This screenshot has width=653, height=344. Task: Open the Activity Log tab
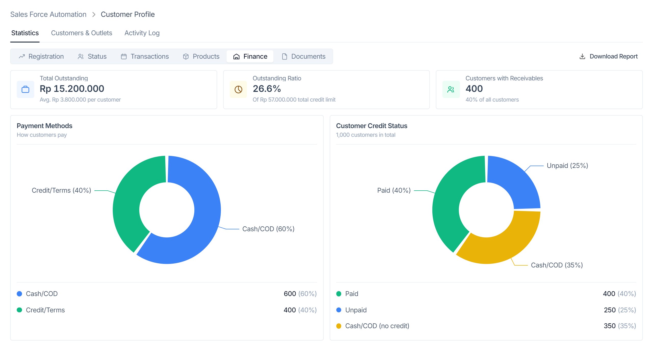[x=142, y=33]
